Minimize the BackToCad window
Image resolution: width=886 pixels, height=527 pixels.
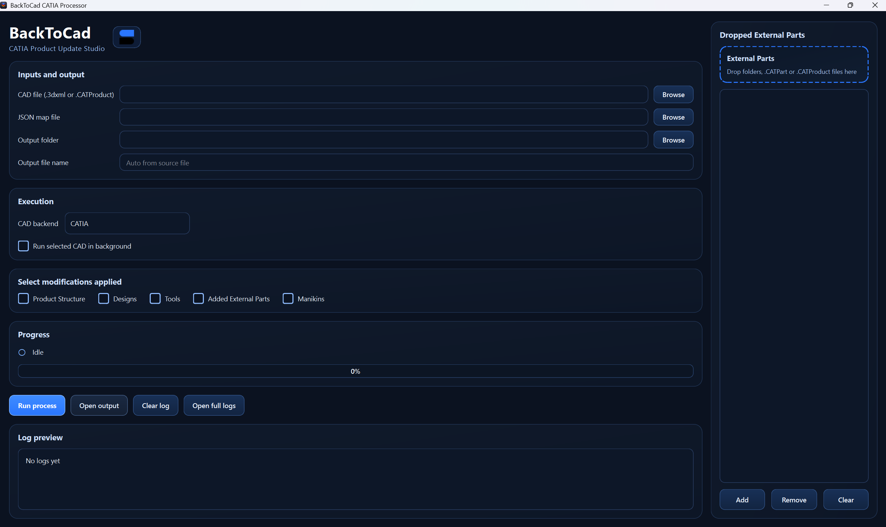tap(826, 5)
